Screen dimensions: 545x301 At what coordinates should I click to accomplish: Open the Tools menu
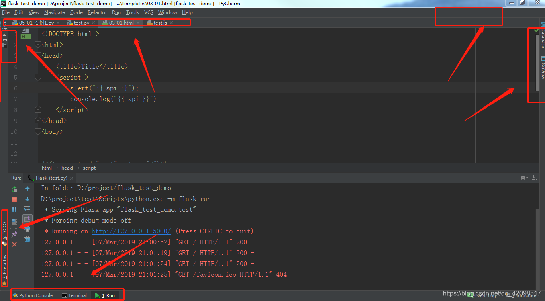tap(133, 12)
